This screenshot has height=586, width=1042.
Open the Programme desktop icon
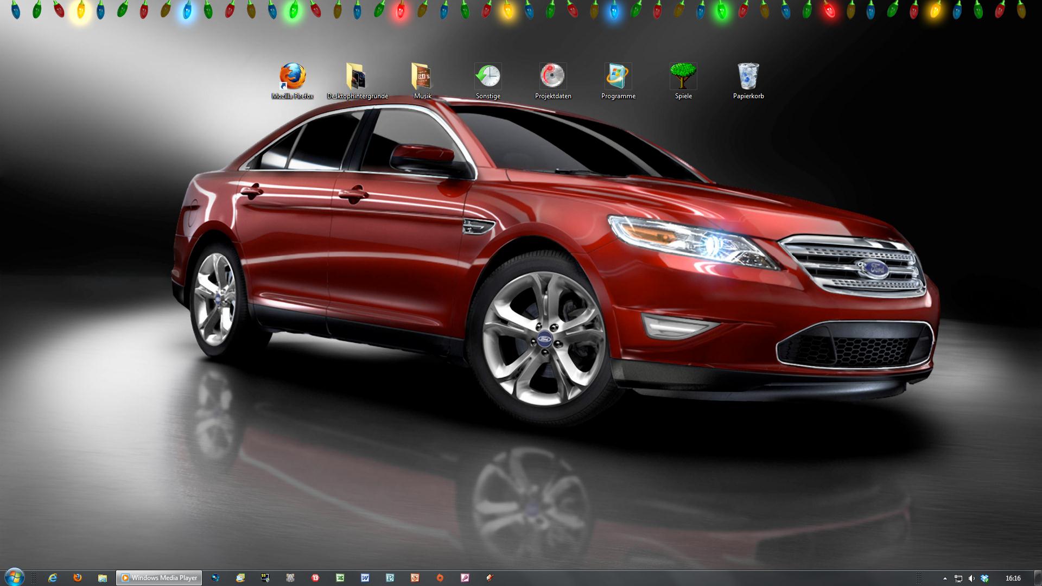618,81
